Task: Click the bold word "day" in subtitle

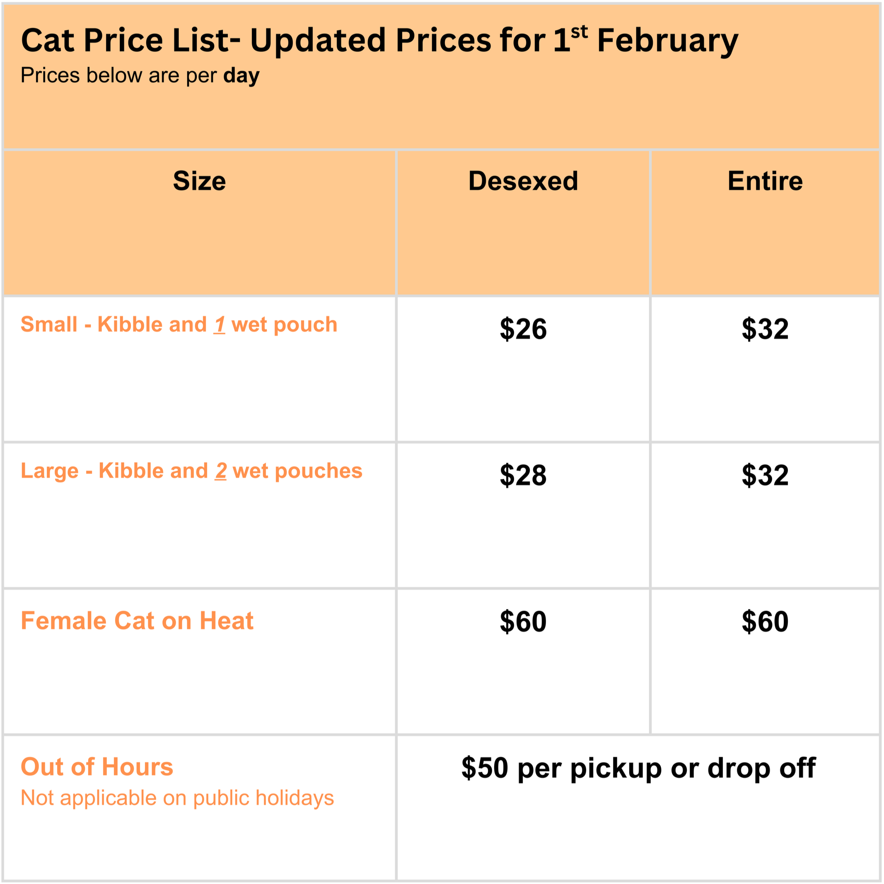Action: tap(241, 75)
